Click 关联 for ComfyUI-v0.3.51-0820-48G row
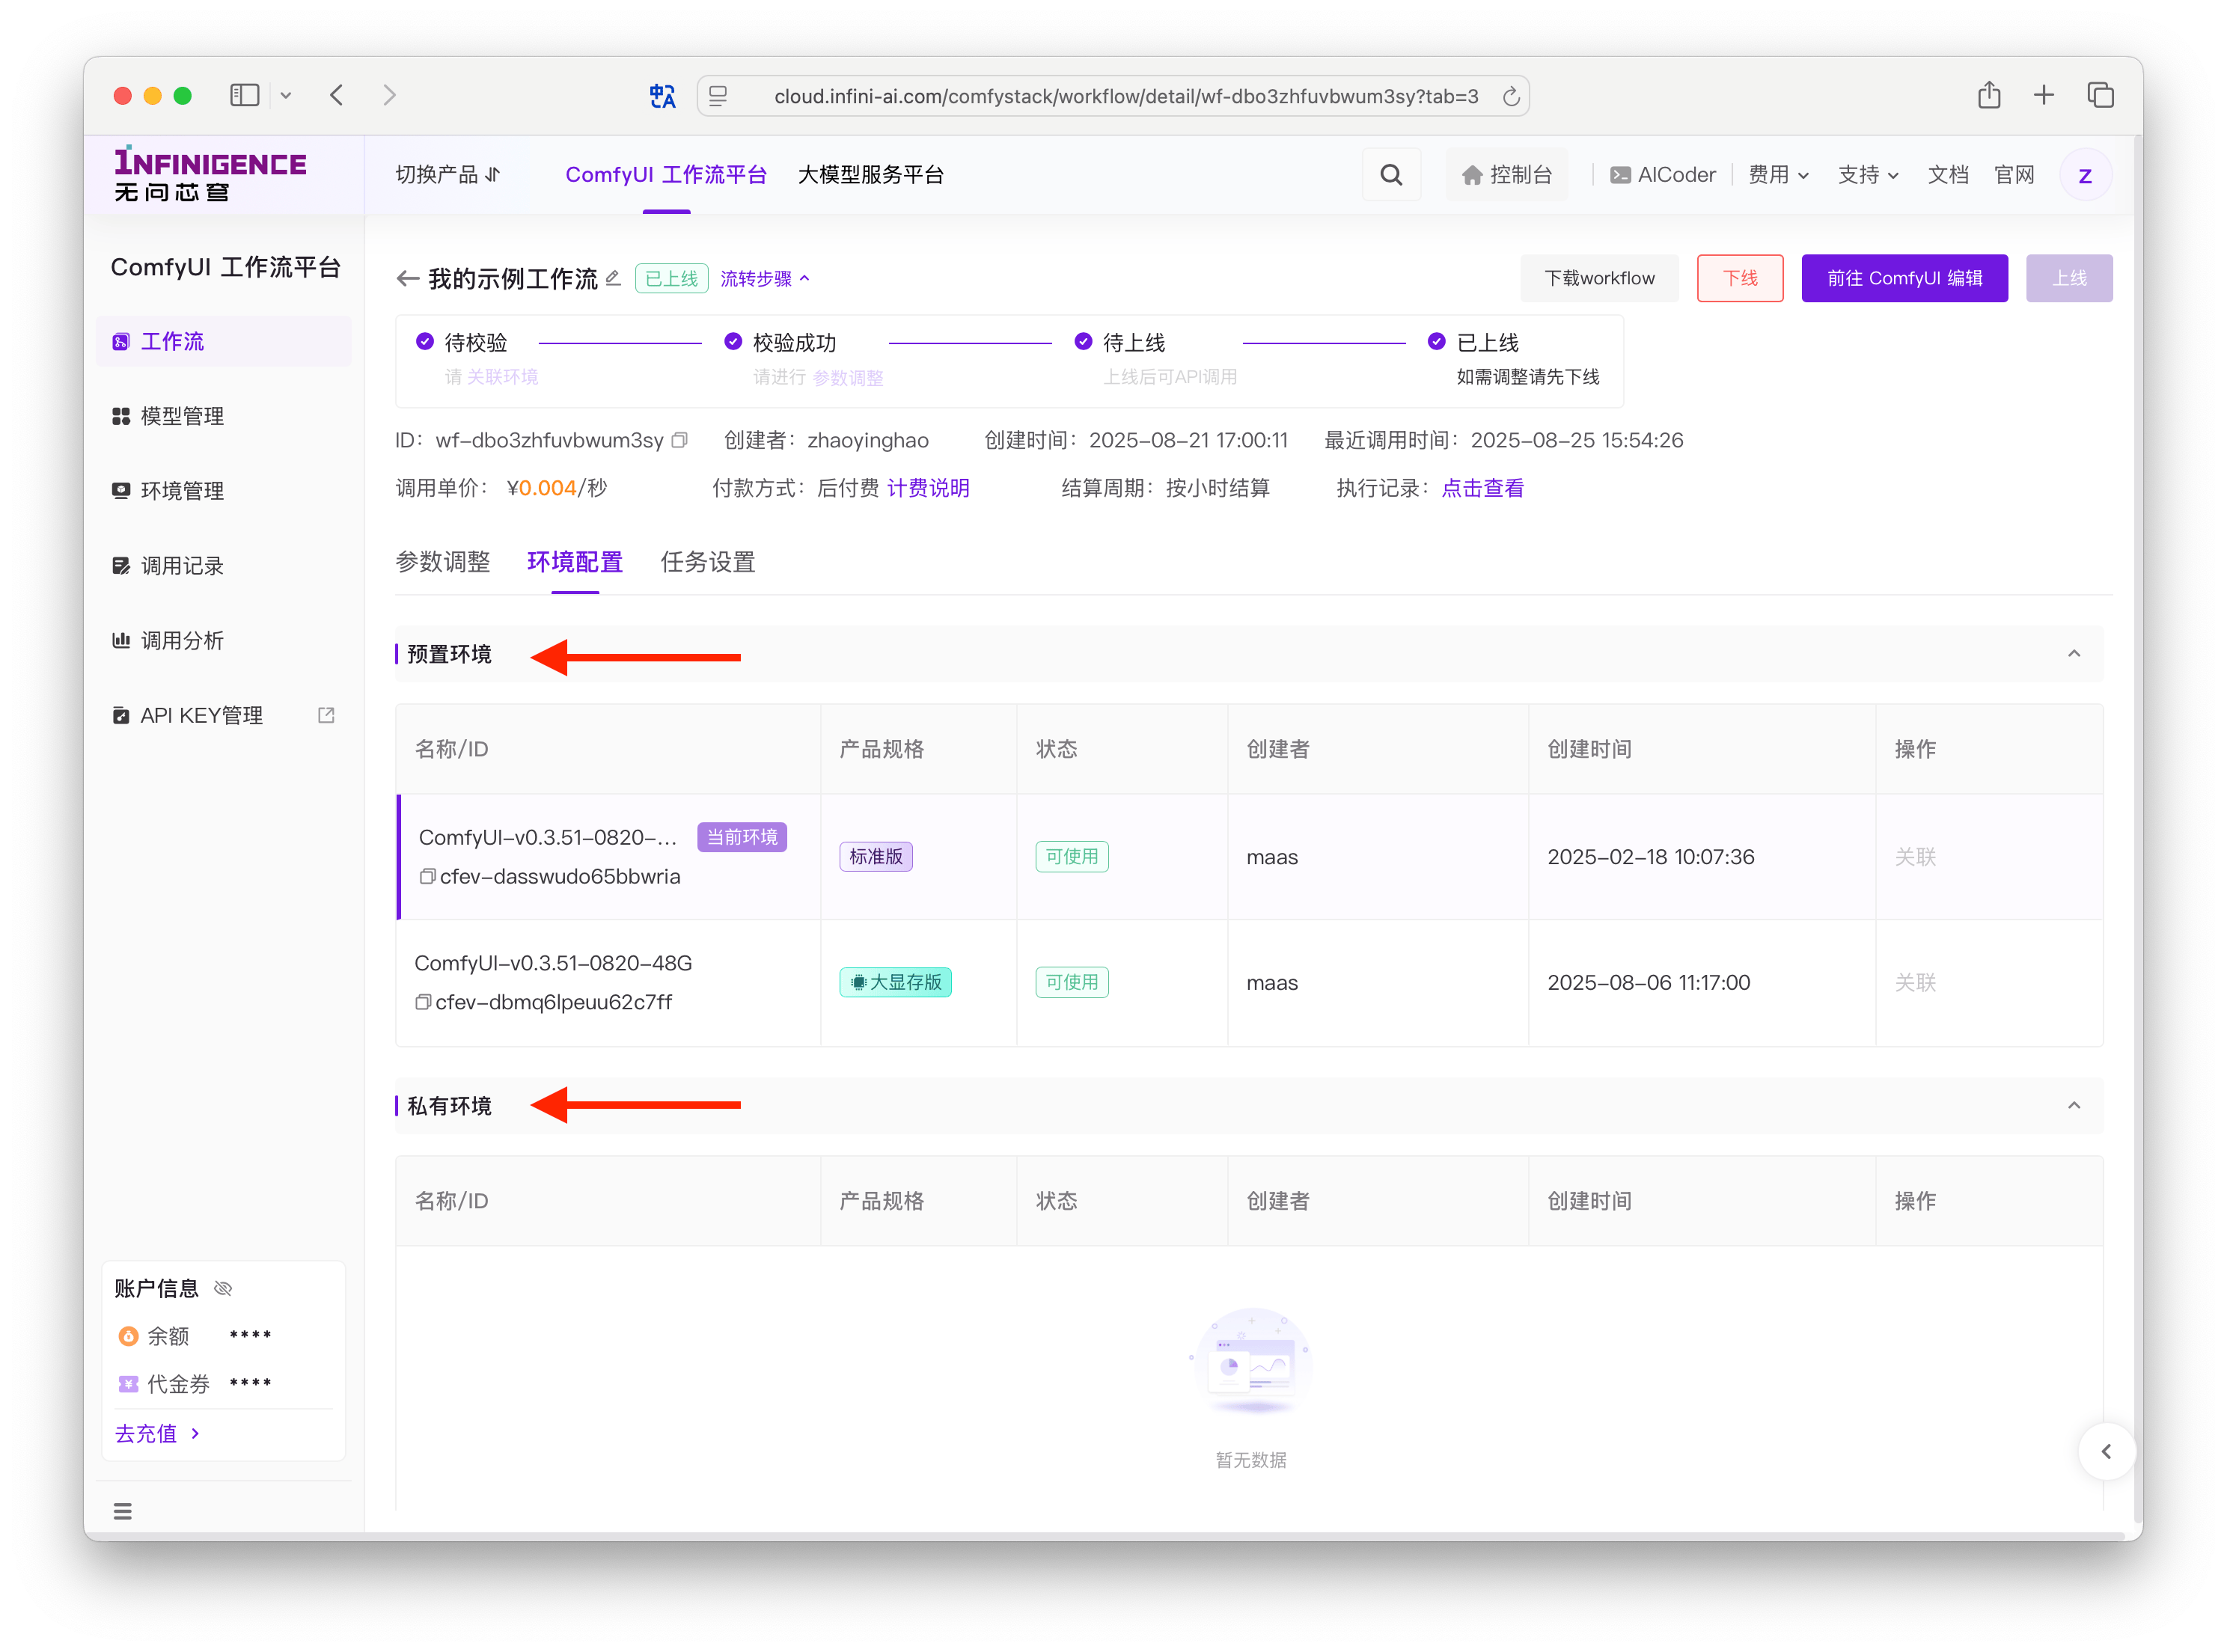This screenshot has height=1652, width=2227. click(1914, 982)
